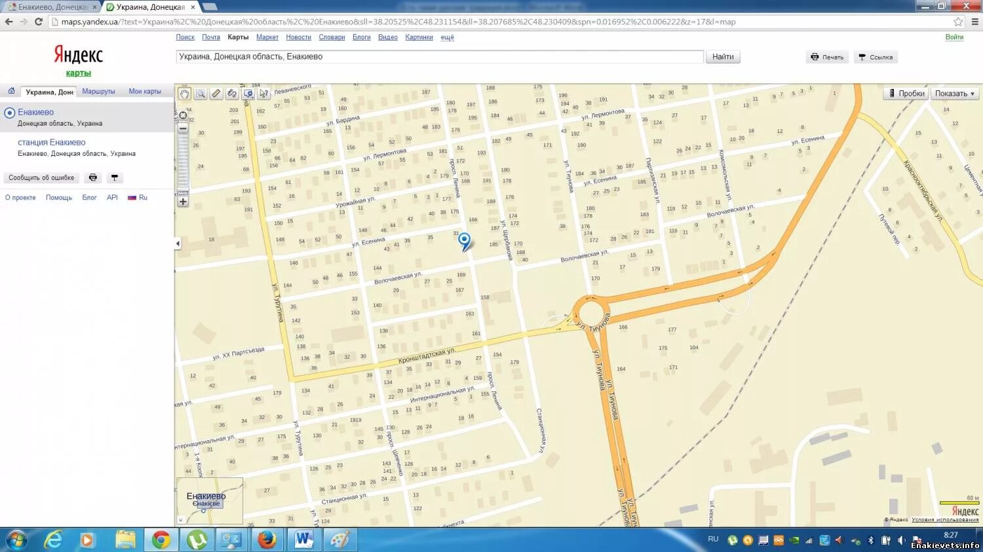Image resolution: width=983 pixels, height=552 pixels.
Task: Click the sidebar print icon button
Action: [x=93, y=177]
